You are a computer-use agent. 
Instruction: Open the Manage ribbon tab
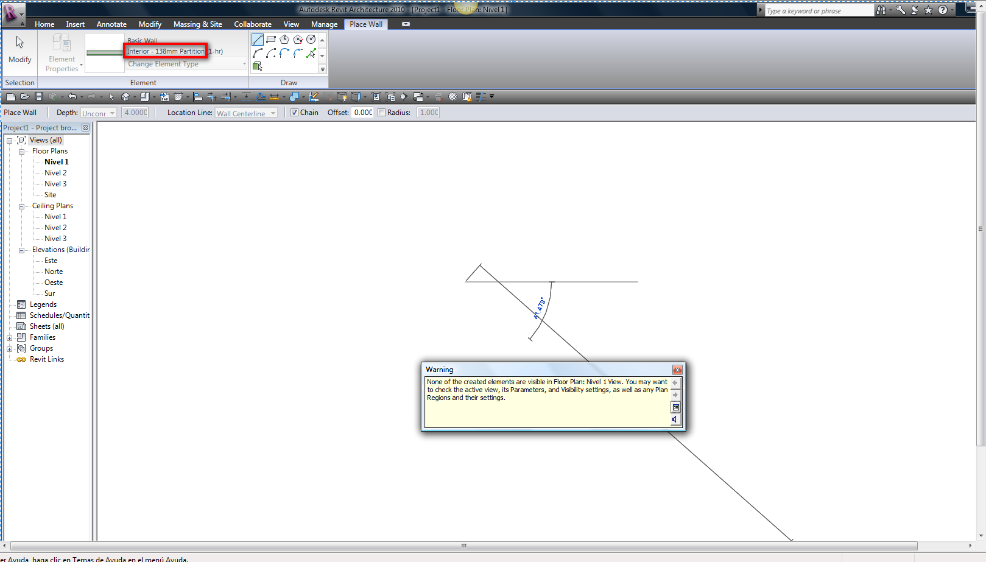point(324,24)
